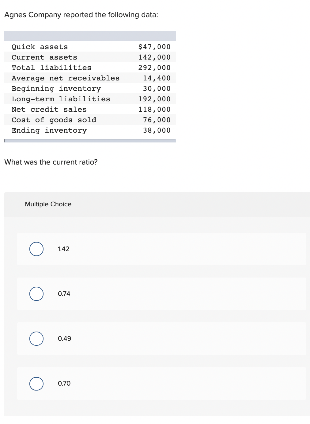This screenshot has width=310, height=424.
Task: Select the 1.42 answer radio button
Action: pos(36,249)
